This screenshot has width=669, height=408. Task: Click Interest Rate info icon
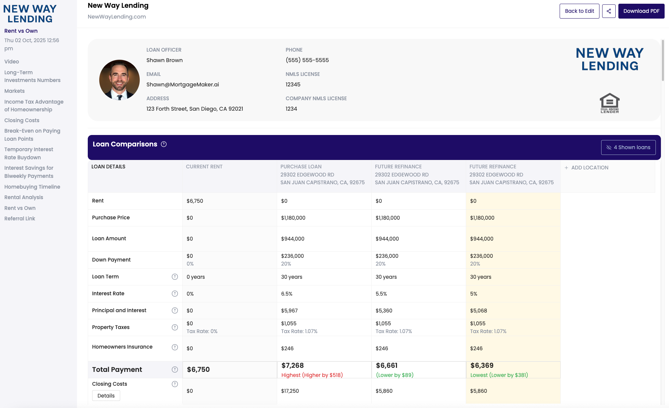coord(175,294)
